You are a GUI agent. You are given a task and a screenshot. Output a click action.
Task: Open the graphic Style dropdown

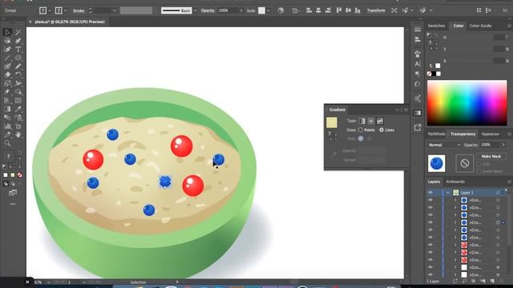[x=269, y=10]
